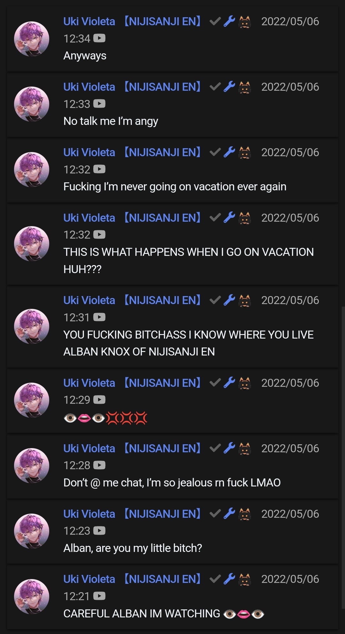The height and width of the screenshot is (634, 345).
Task: Click cat member badge on 12:29 emoji message
Action: point(245,383)
